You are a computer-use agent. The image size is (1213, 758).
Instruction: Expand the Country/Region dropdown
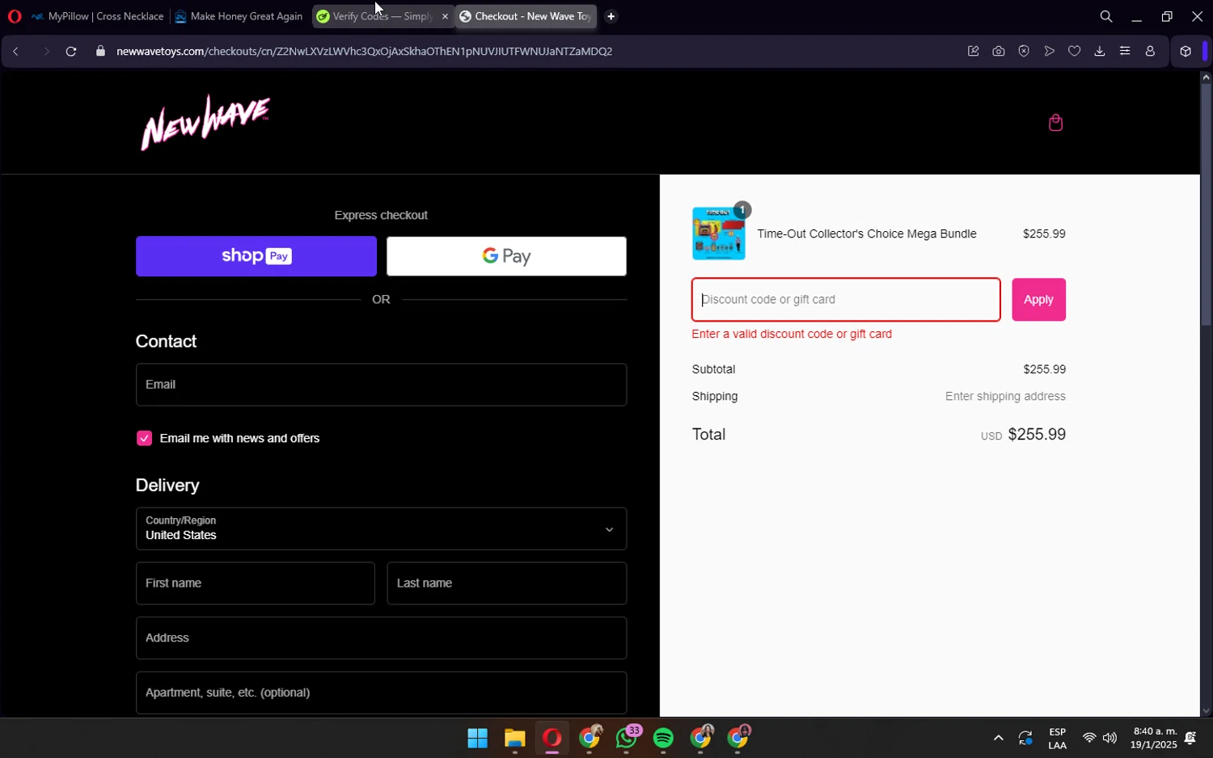click(381, 528)
